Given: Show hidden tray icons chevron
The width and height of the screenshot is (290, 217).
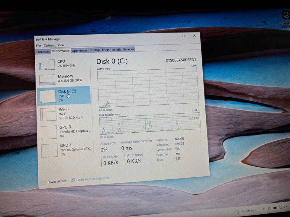Looking at the screenshot, I should [x=264, y=209].
